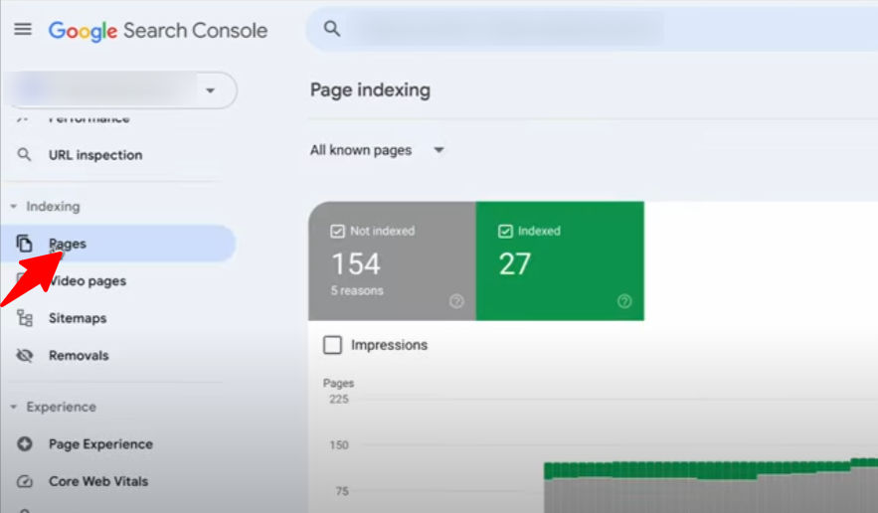Click the Pages document icon
This screenshot has height=513, width=878.
point(24,244)
